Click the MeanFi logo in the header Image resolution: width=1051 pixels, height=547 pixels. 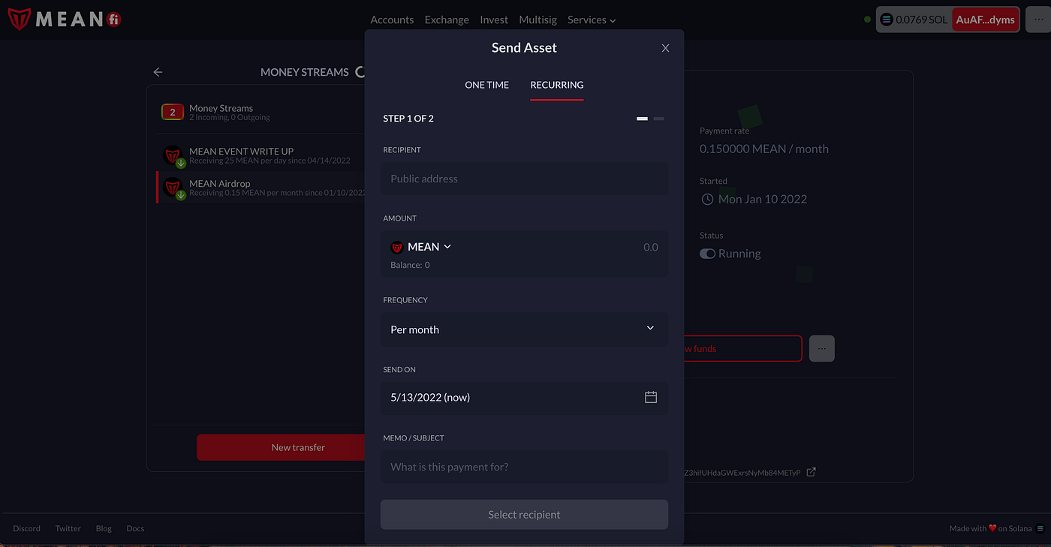[x=65, y=20]
